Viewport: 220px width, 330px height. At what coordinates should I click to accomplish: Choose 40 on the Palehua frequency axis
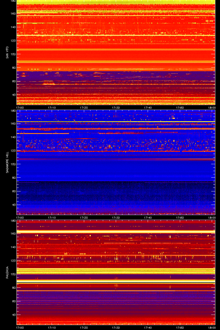click(13, 315)
